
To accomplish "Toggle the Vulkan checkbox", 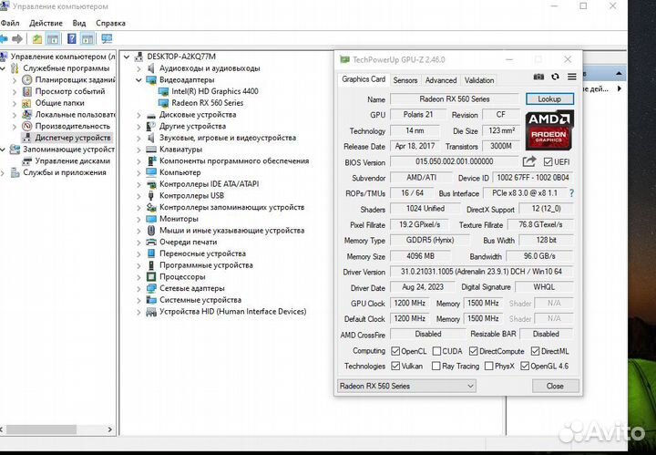I will (x=395, y=366).
